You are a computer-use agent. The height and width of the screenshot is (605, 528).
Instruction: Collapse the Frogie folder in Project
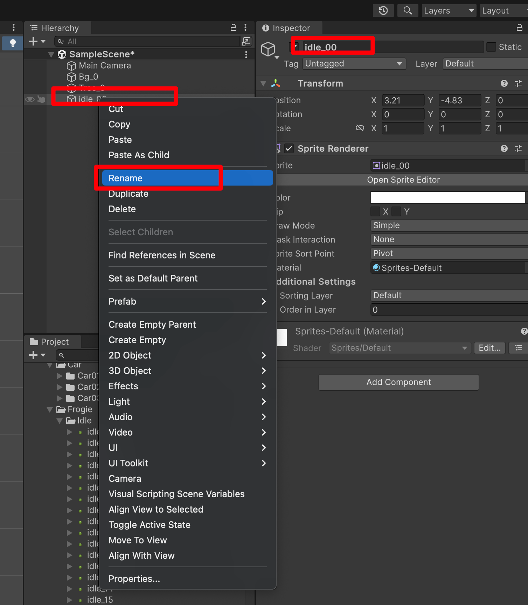(50, 410)
